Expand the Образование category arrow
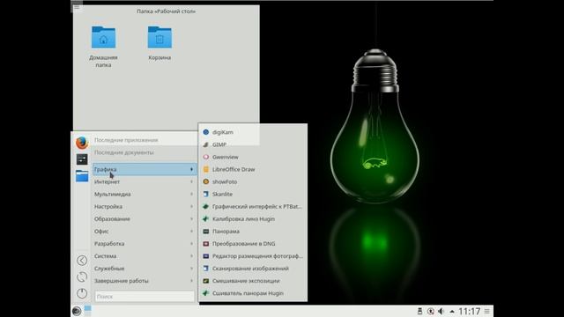Screen dimensions: 564x317 pyautogui.click(x=191, y=219)
